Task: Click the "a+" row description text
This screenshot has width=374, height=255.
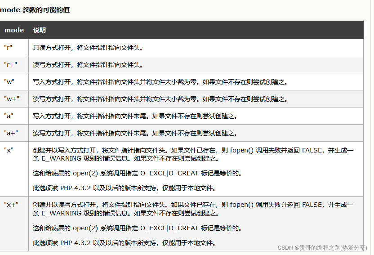Action: point(135,133)
